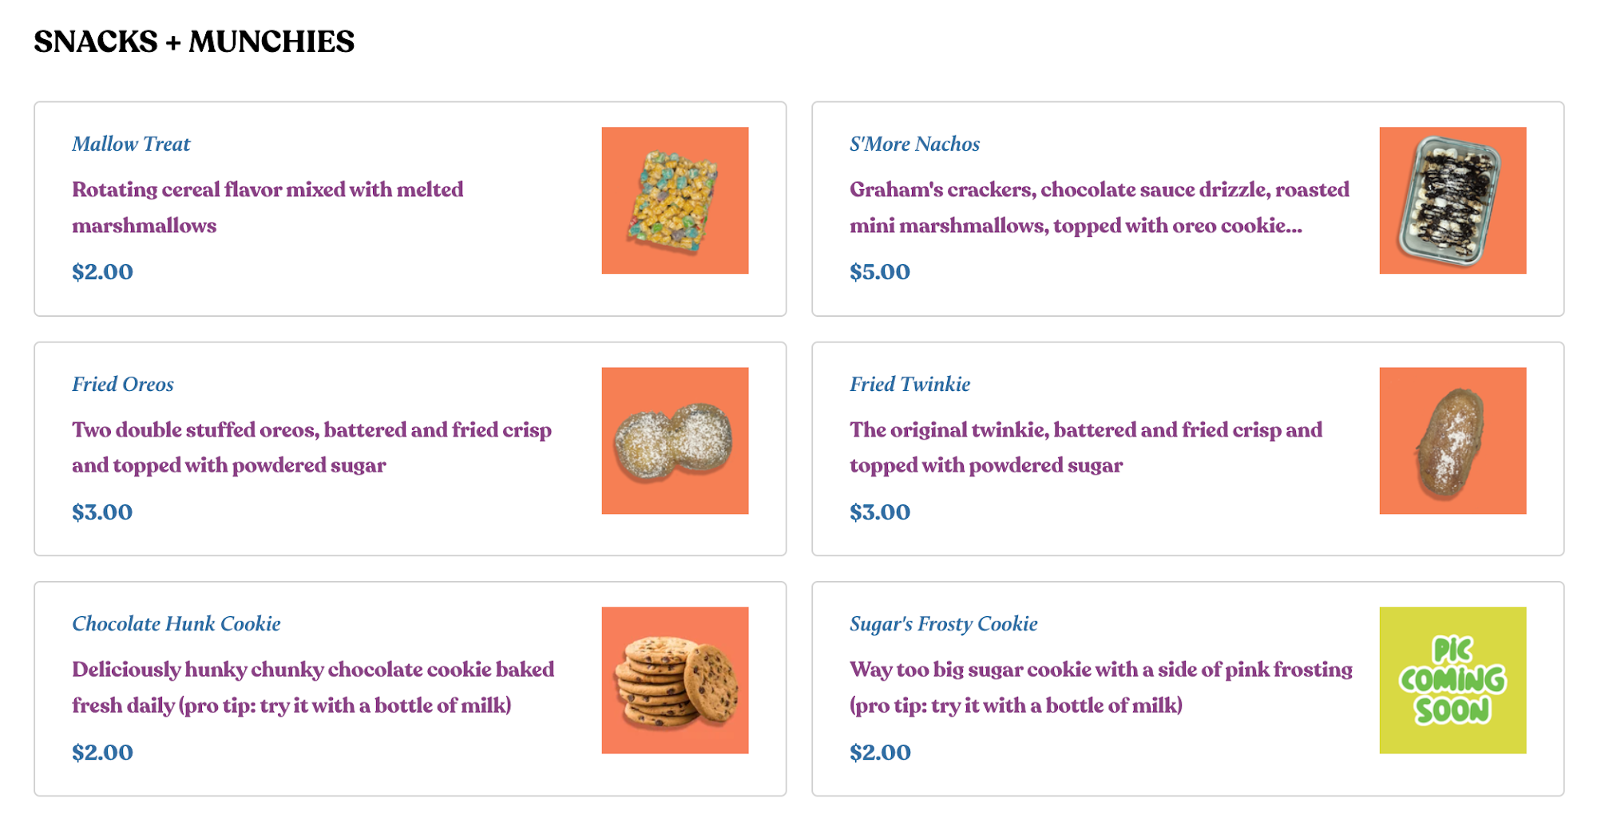Select the Fried Oreos title
The height and width of the screenshot is (822, 1597).
[123, 385]
